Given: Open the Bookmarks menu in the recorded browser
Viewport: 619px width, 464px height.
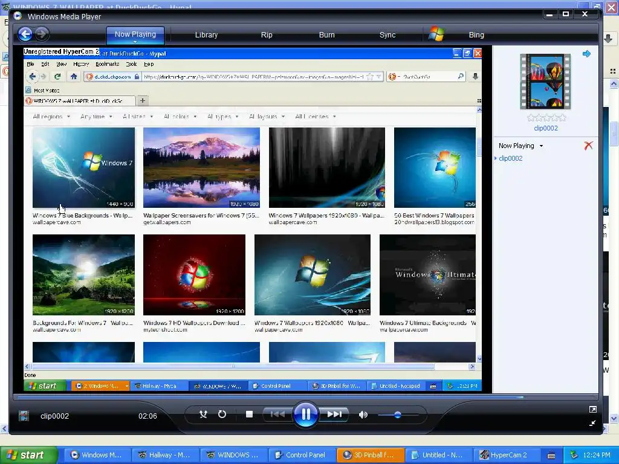Looking at the screenshot, I should pyautogui.click(x=108, y=64).
